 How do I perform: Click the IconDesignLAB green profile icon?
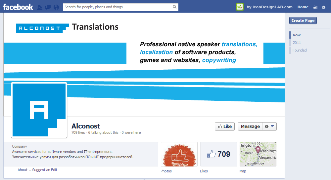[240, 7]
